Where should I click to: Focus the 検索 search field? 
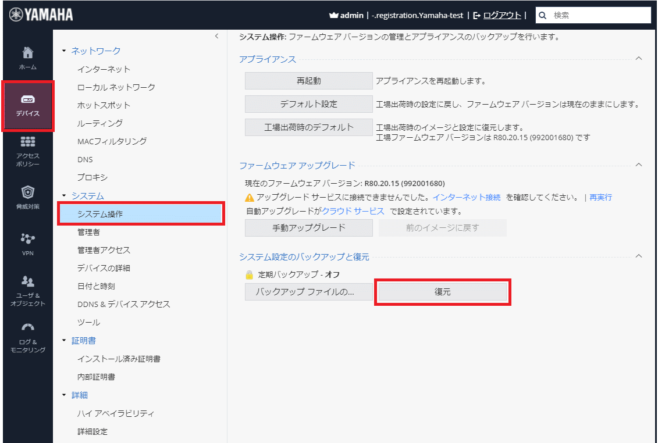coord(598,16)
